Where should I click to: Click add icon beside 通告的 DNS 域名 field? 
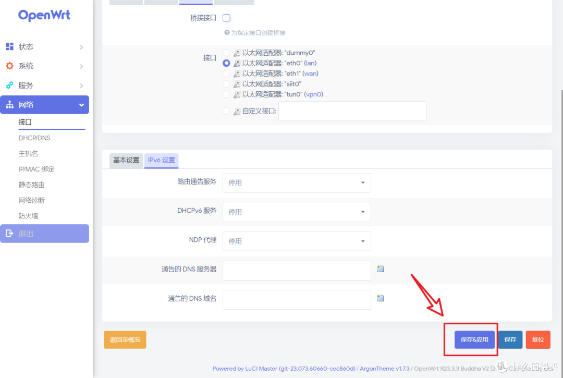point(380,297)
